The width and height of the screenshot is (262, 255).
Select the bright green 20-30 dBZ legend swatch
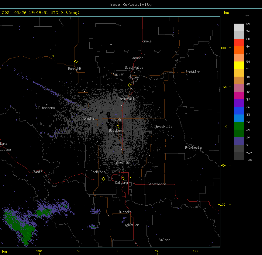tap(239, 126)
